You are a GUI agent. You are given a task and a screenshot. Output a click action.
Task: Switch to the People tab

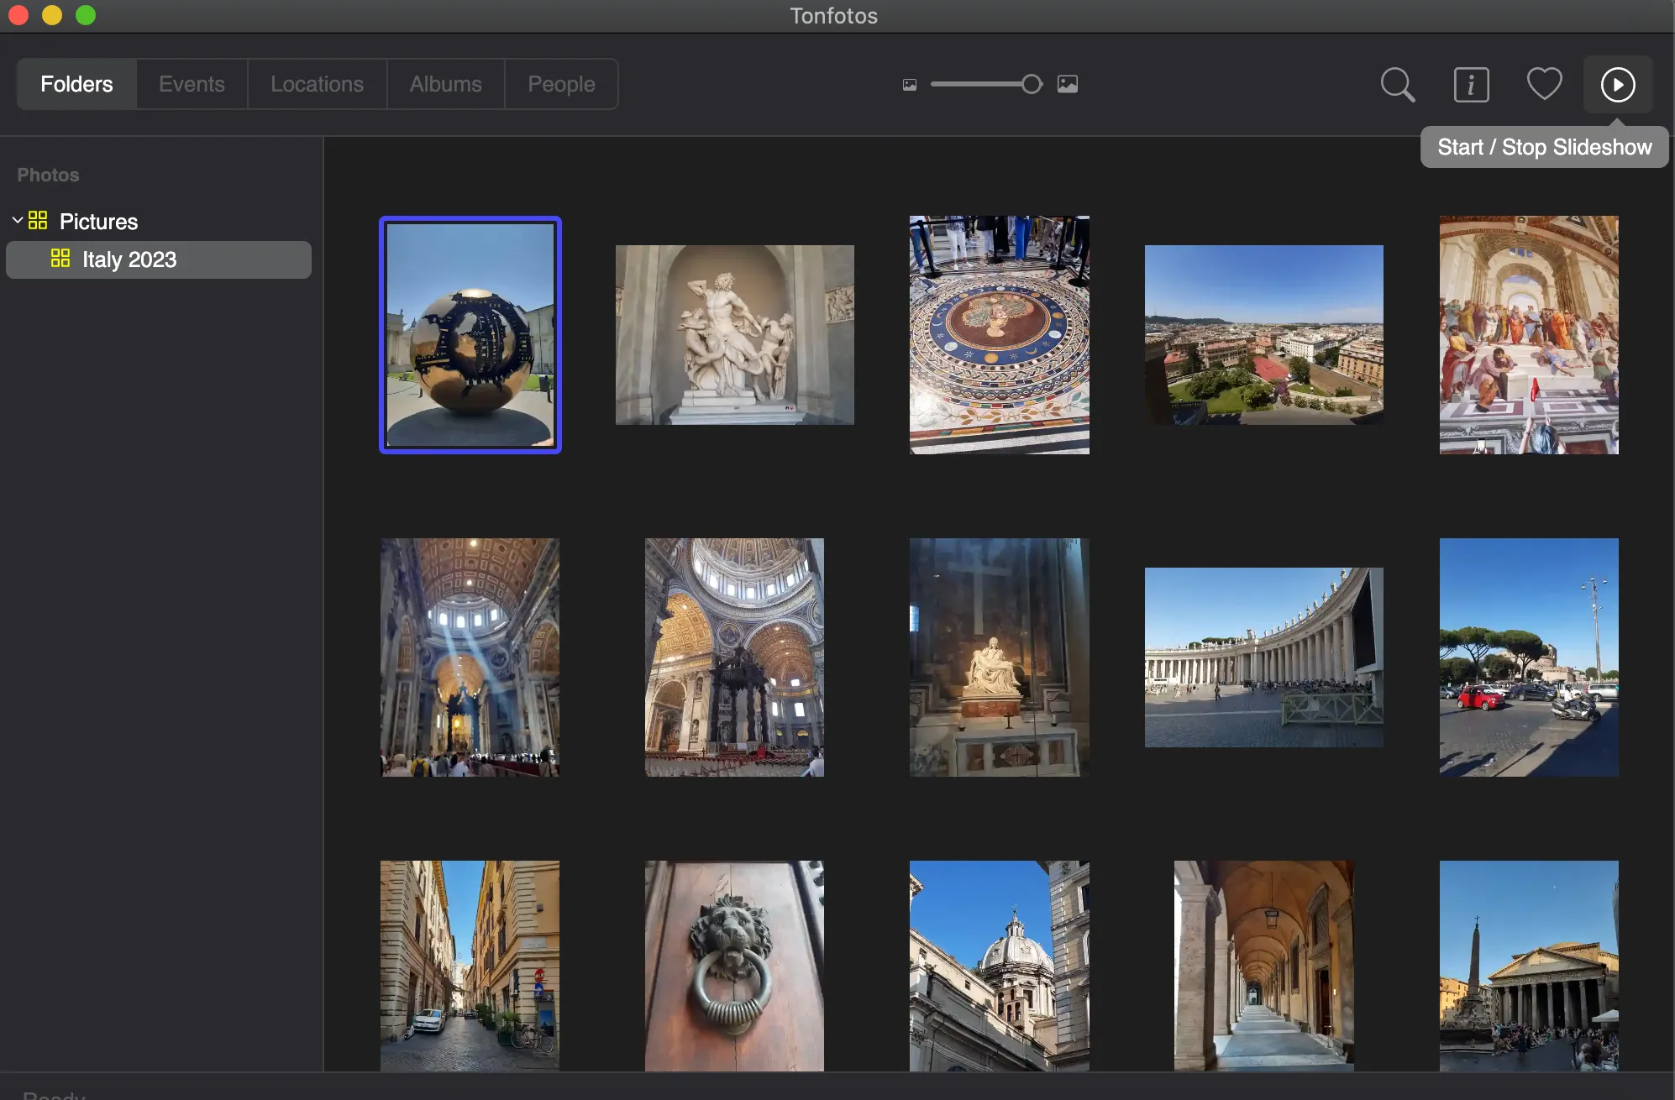(560, 82)
